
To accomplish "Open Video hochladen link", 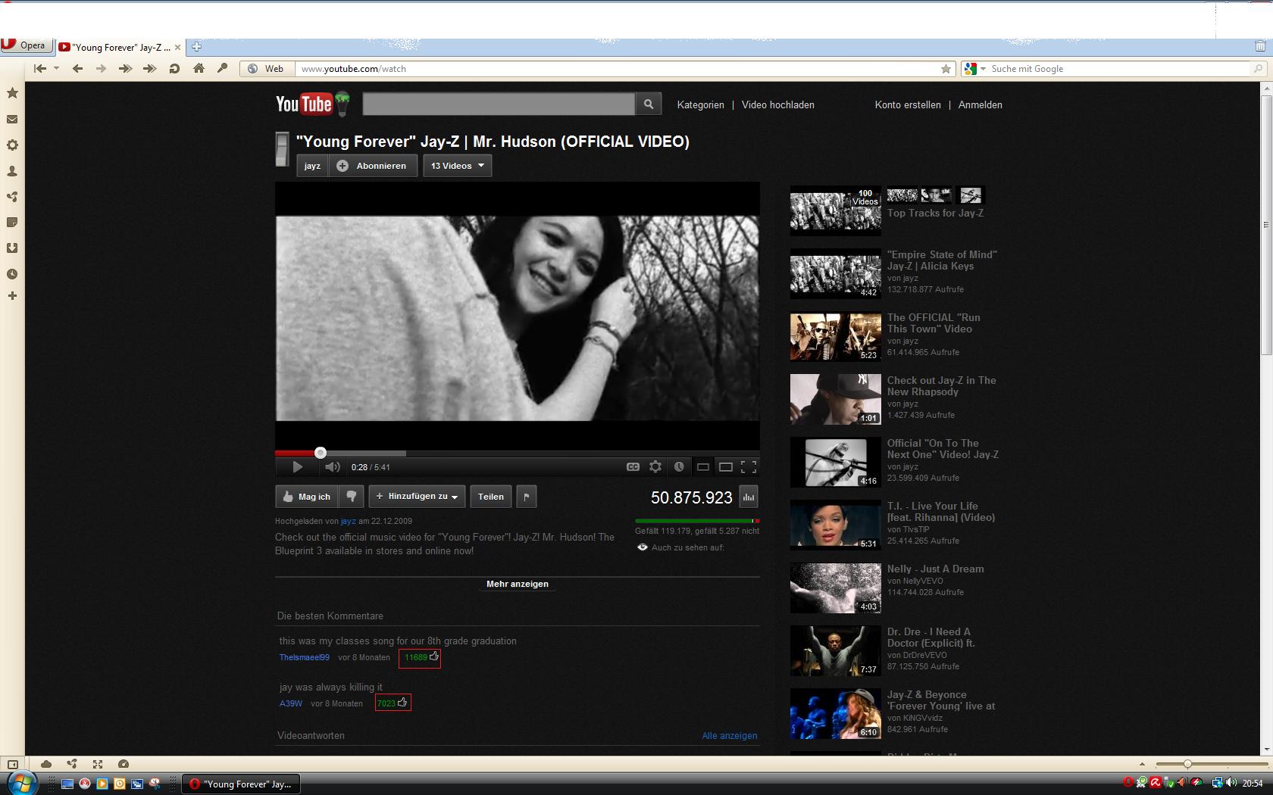I will tap(777, 105).
